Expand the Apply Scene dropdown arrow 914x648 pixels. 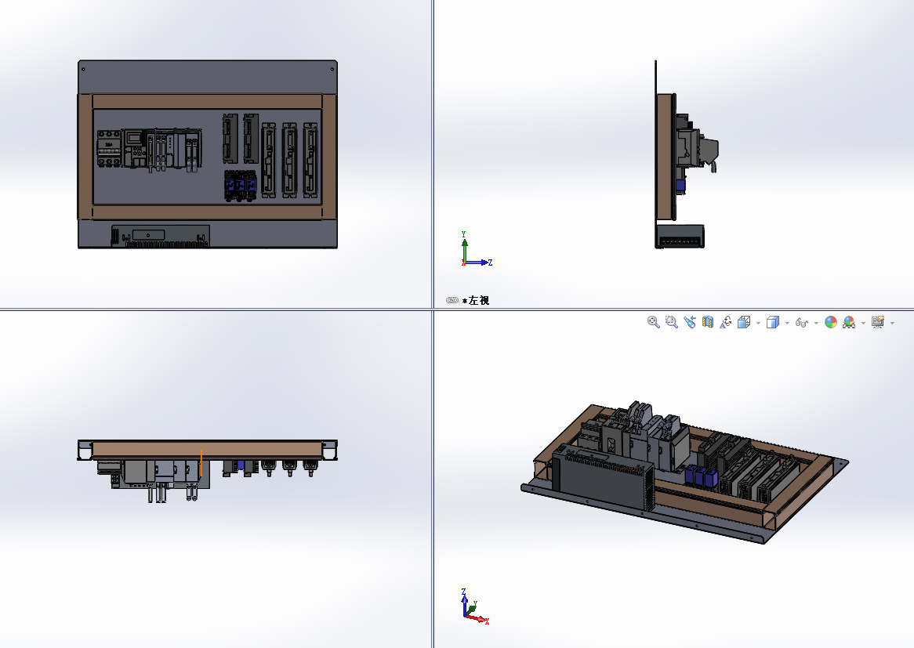click(863, 323)
